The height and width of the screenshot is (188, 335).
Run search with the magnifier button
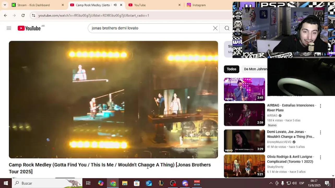click(227, 28)
